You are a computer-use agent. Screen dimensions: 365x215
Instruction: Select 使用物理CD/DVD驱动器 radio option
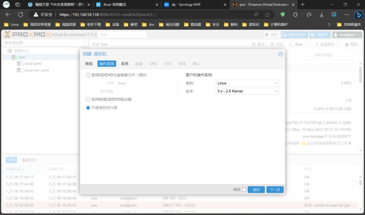pos(88,99)
